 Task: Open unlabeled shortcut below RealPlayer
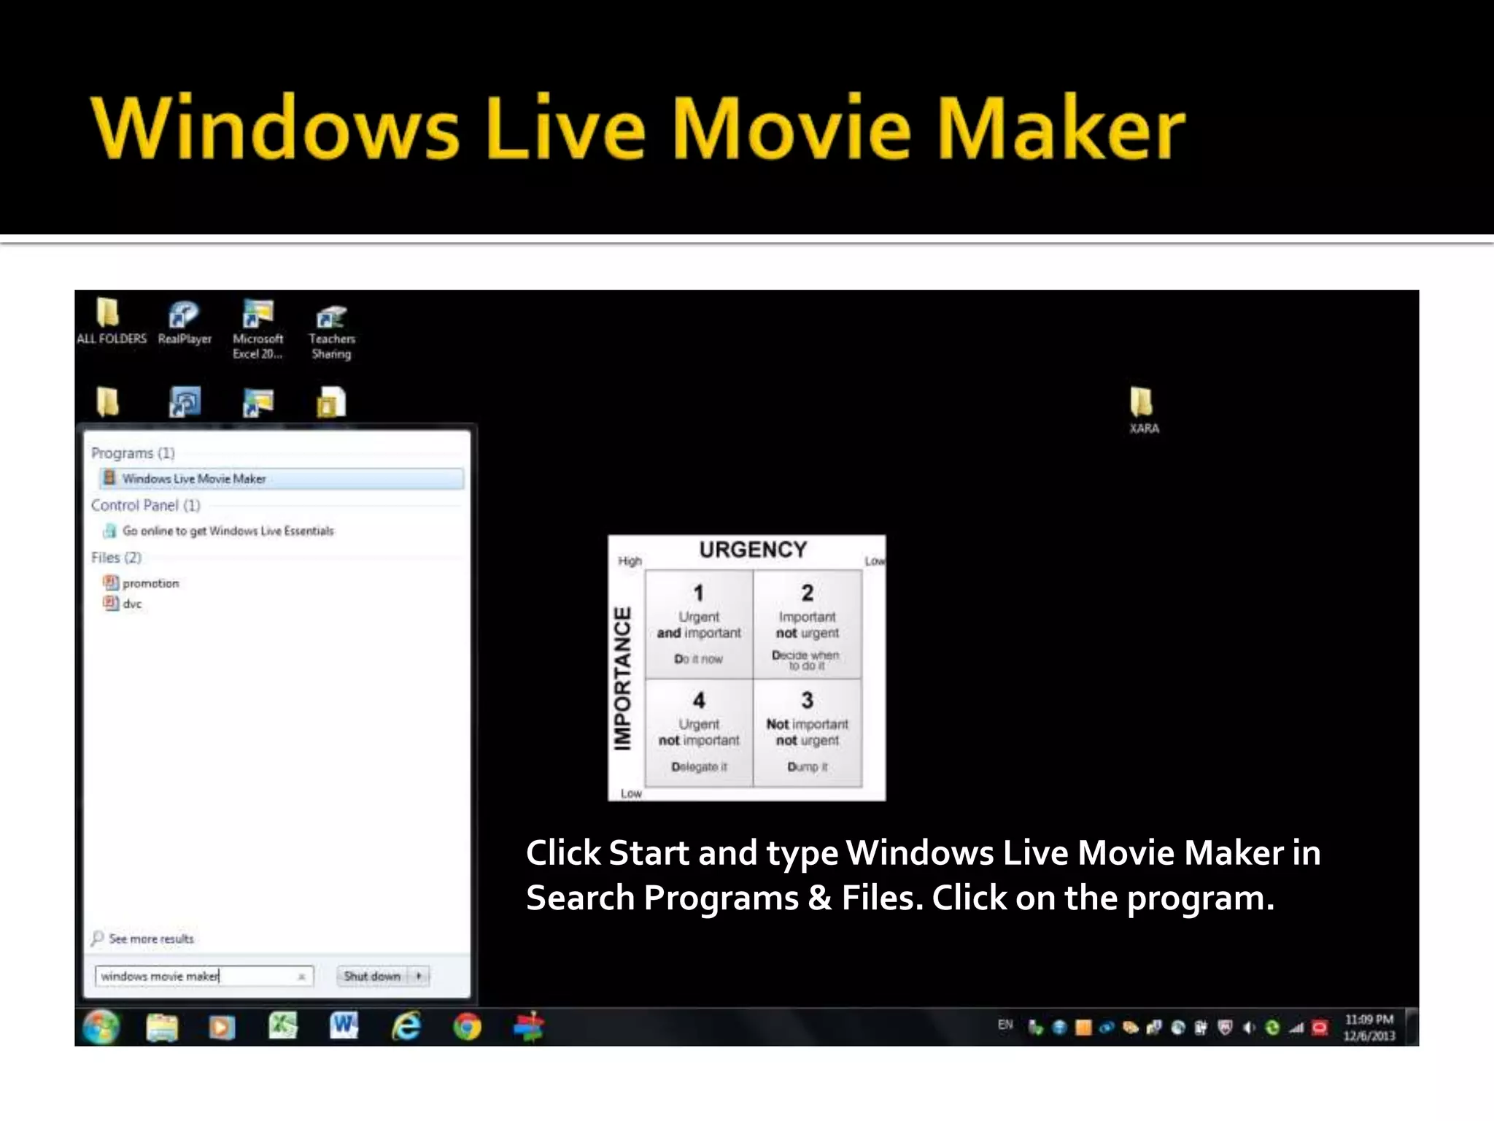click(x=184, y=401)
